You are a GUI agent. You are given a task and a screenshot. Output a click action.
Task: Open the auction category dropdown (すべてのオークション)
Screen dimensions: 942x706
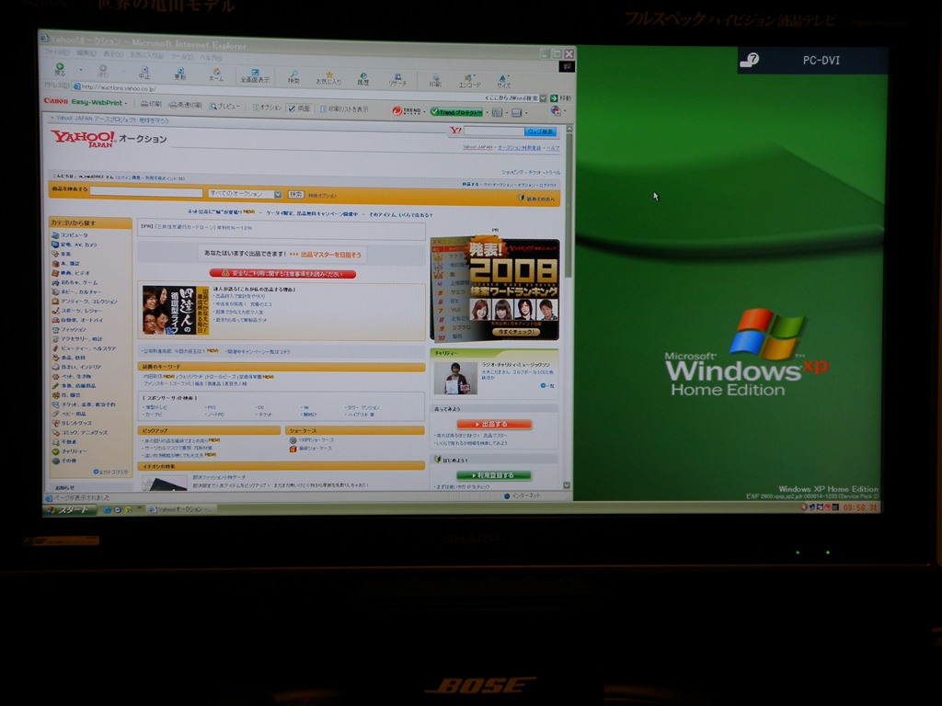[245, 194]
